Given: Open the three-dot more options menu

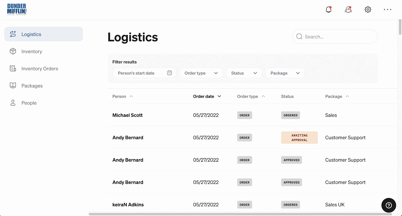Looking at the screenshot, I should 387,10.
